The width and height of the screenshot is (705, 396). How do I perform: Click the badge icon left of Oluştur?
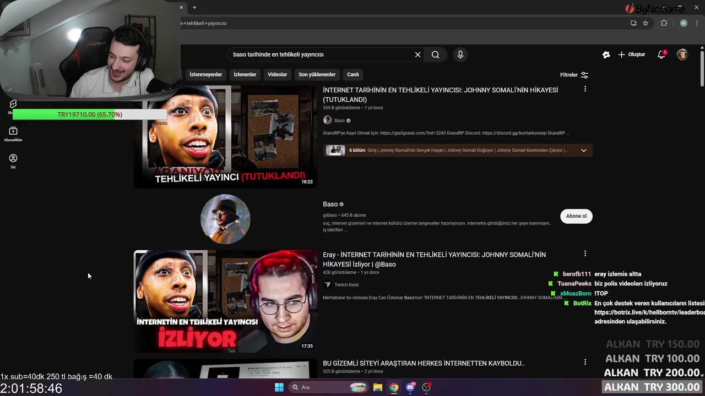point(606,54)
